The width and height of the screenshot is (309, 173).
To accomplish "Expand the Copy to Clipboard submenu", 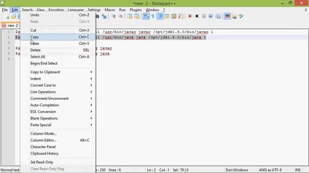I will 58,72.
